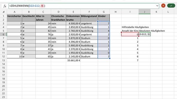Screen dimensions: 177x99
Task: Click the 1.950,00 € cell
Action: (73, 53)
